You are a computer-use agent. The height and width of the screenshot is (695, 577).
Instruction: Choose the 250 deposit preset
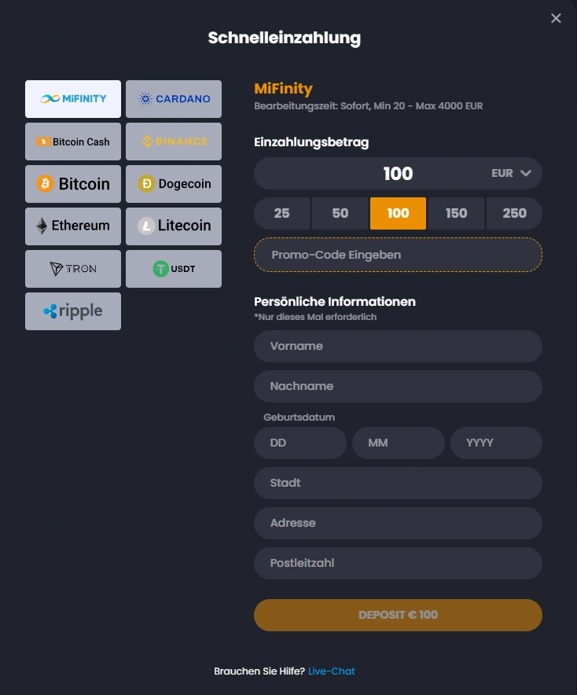coord(514,213)
